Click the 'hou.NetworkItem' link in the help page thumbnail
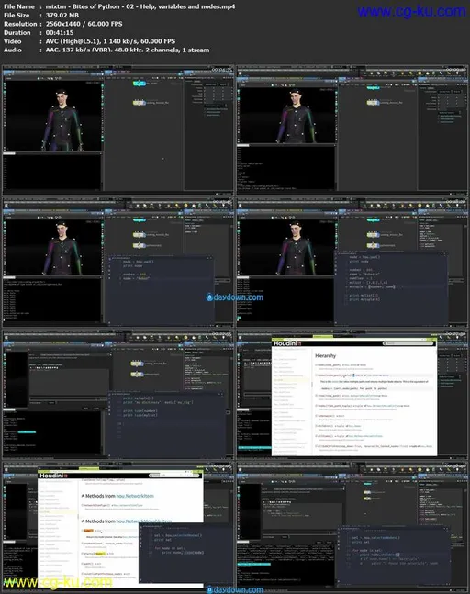Screen dimensions: 470x594 point(135,496)
